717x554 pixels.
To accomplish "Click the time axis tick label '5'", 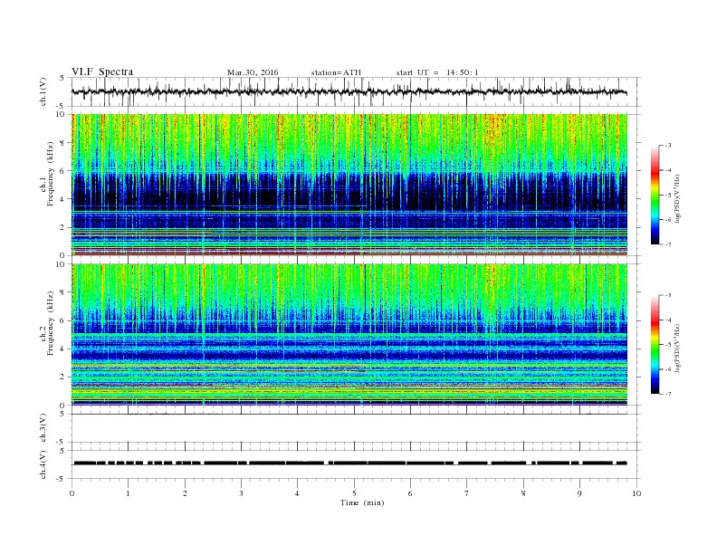I will point(354,493).
